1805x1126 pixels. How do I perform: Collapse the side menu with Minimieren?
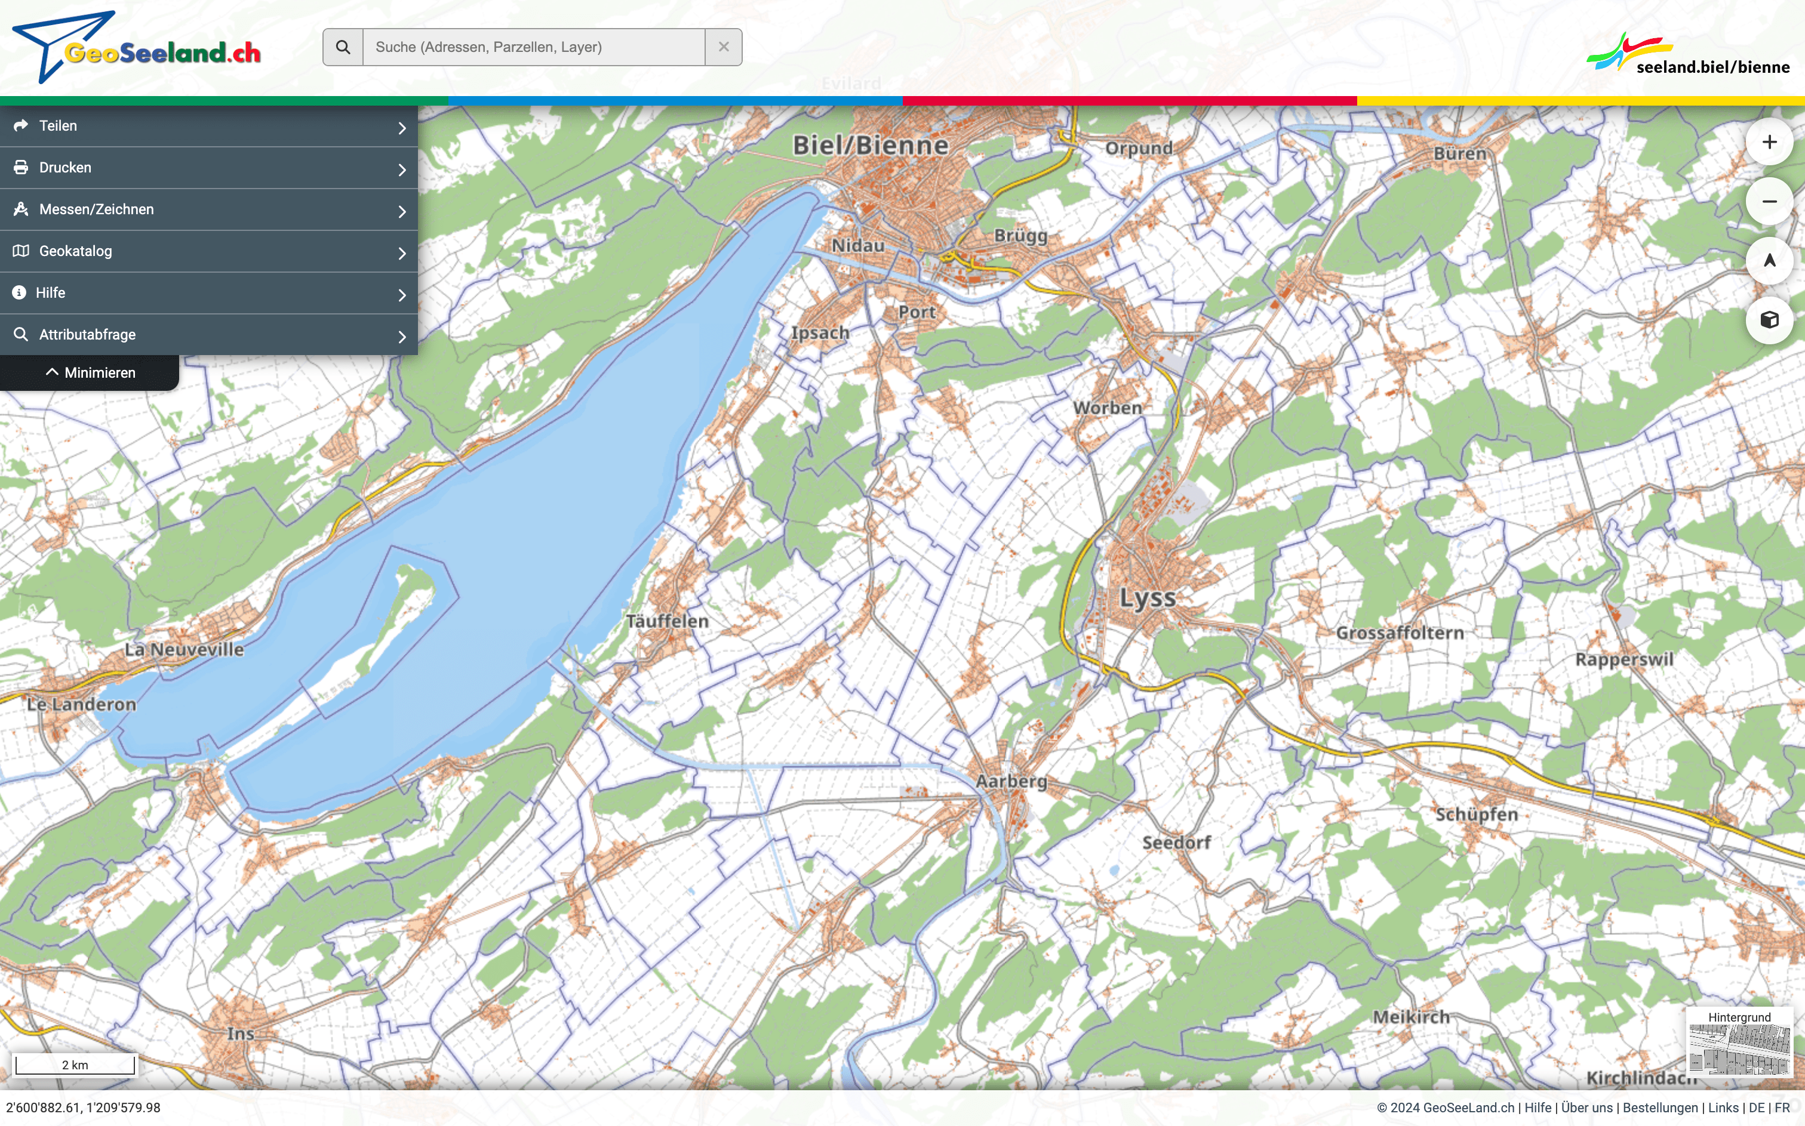(x=90, y=372)
